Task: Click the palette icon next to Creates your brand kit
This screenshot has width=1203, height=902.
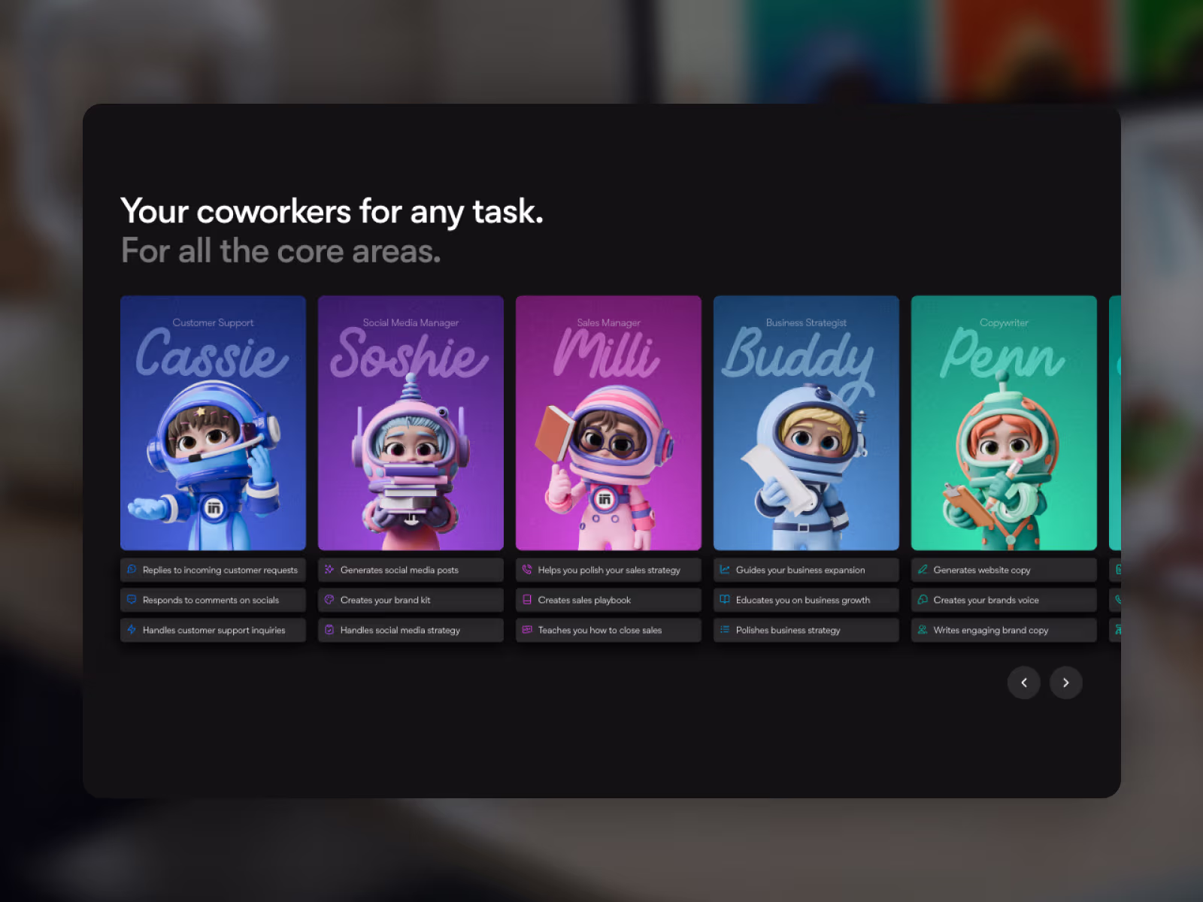Action: pos(329,600)
